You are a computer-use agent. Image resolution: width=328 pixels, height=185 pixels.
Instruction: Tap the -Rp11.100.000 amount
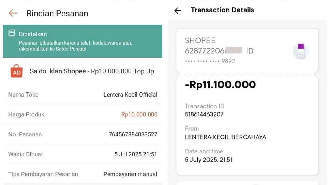(x=220, y=84)
